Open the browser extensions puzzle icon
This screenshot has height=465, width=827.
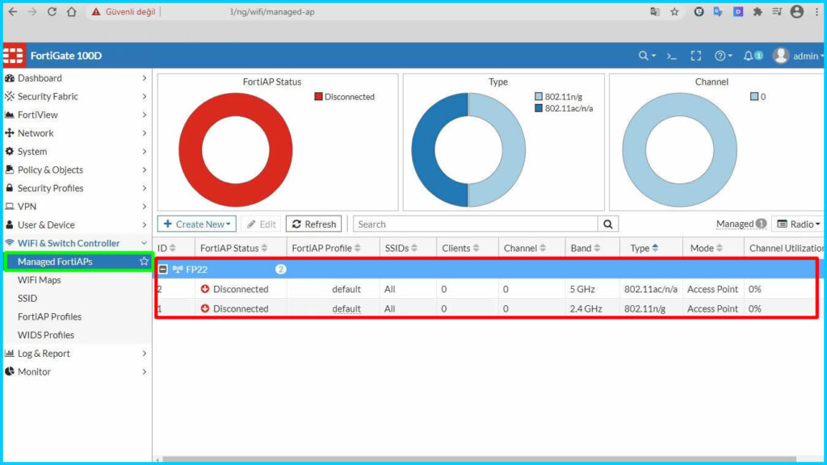[x=758, y=11]
